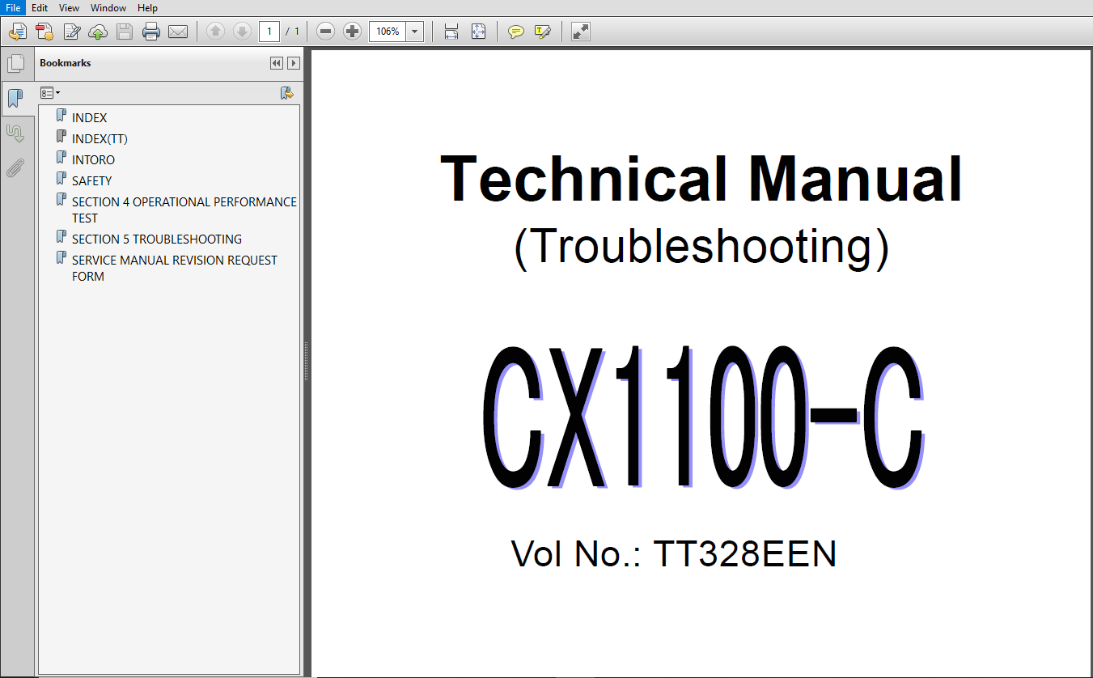Viewport: 1093px width, 678px height.
Task: Open the INDEX(TT) bookmark
Action: pos(100,138)
